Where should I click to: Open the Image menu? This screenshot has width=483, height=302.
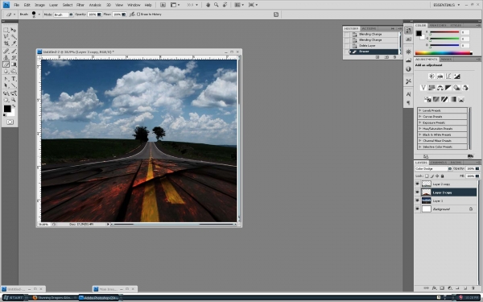[39, 5]
